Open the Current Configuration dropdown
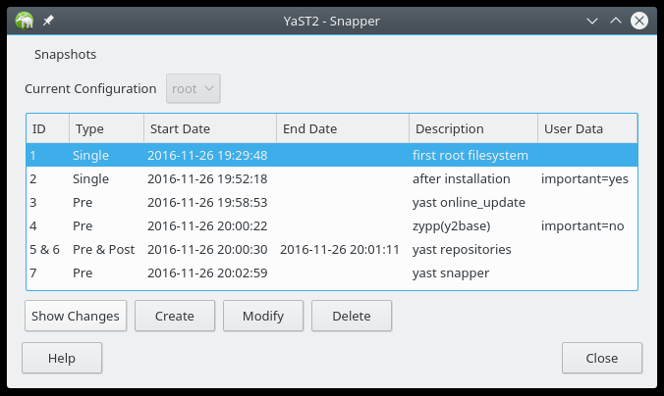The image size is (664, 396). point(194,88)
